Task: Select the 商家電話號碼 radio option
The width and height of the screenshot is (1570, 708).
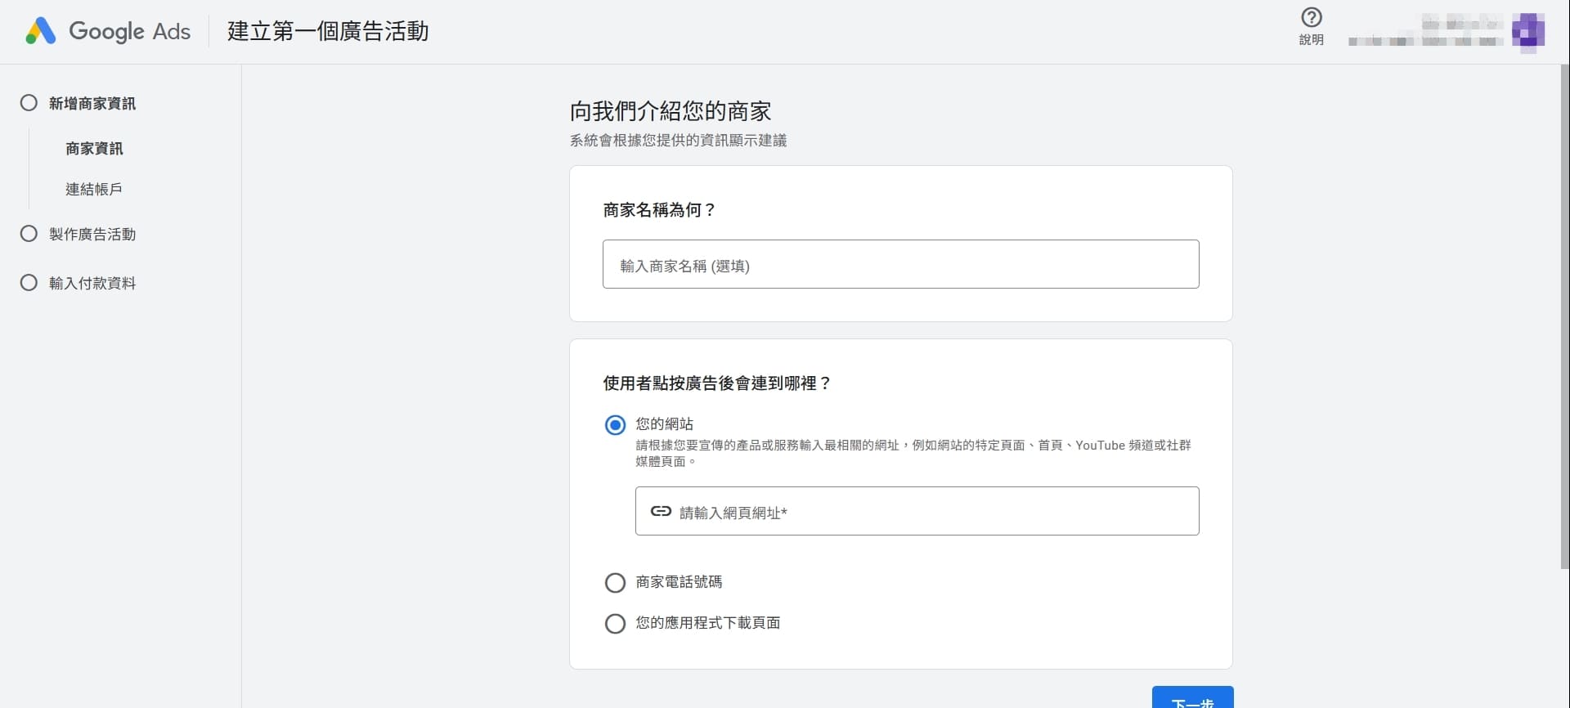Action: click(x=615, y=583)
